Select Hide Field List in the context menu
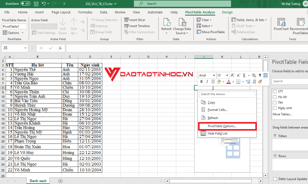This screenshot has width=308, height=184. tap(217, 133)
